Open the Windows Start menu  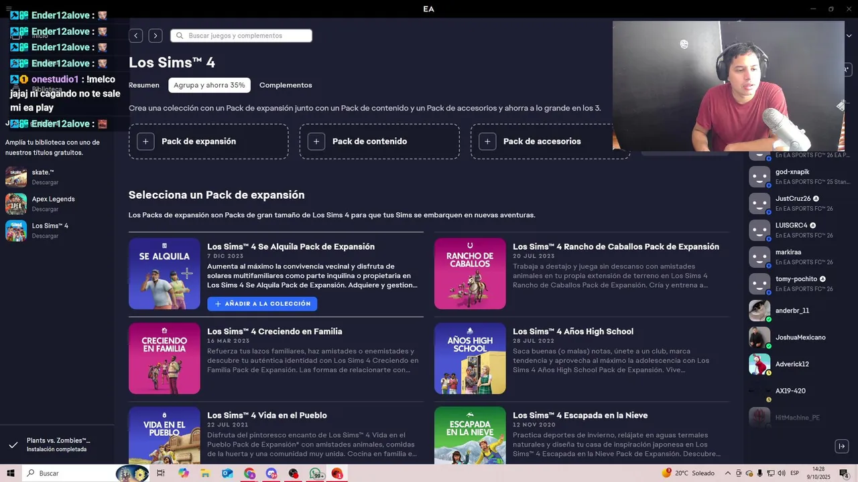pyautogui.click(x=11, y=473)
